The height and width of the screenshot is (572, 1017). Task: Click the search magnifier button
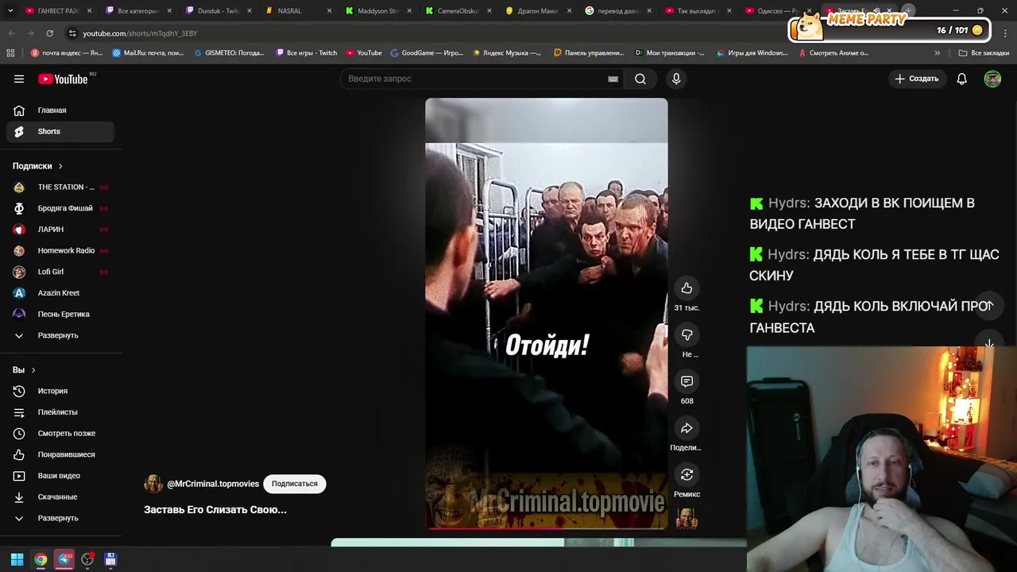[640, 79]
